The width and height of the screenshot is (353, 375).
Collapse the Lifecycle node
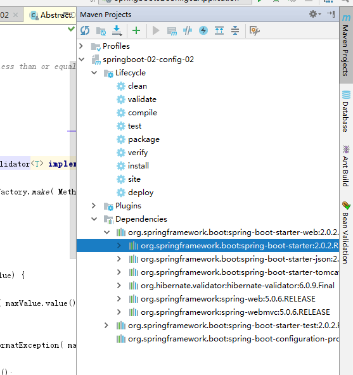[x=94, y=73]
